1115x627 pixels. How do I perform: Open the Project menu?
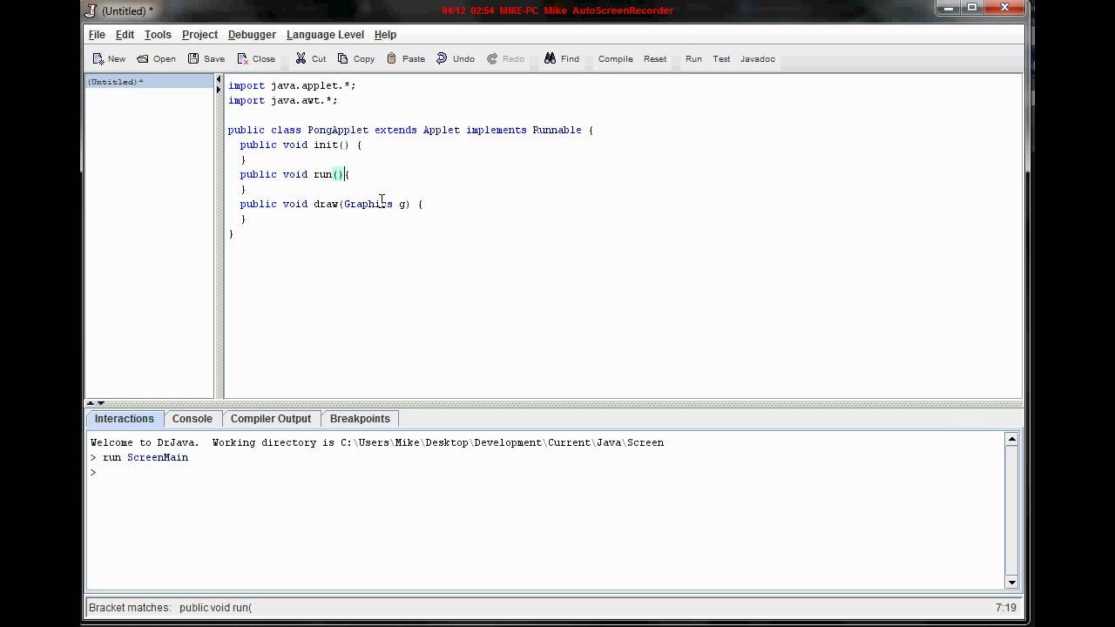[199, 35]
